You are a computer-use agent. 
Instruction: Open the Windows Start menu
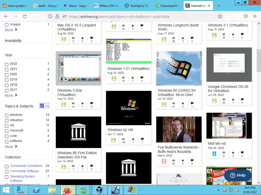coord(6,190)
